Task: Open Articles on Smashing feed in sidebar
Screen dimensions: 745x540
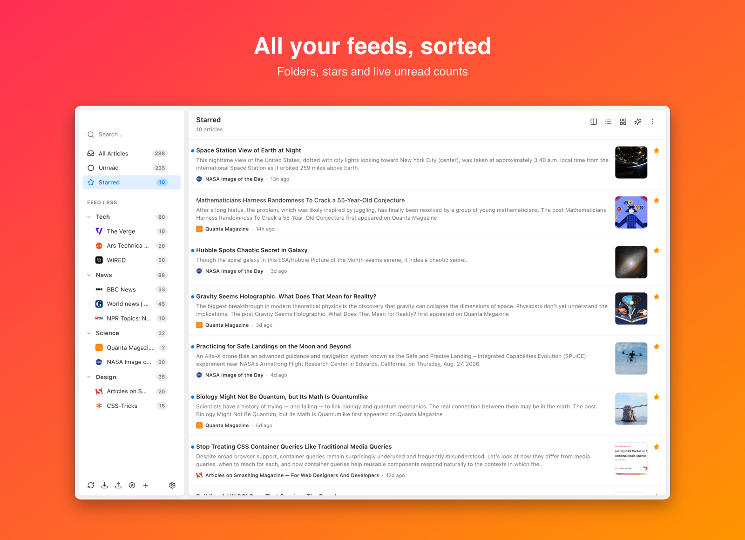Action: tap(131, 391)
